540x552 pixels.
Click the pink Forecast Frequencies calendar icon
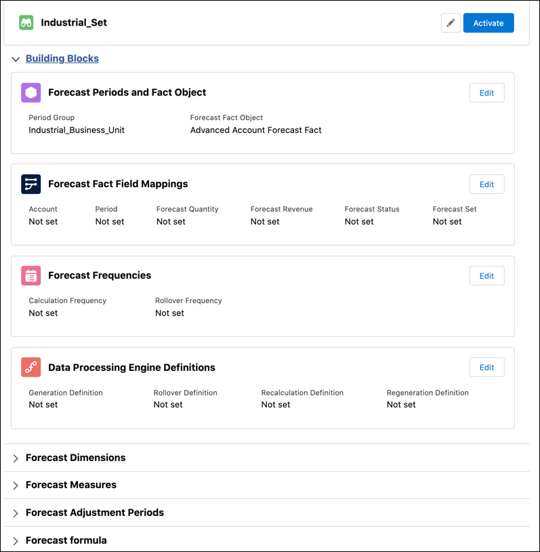pyautogui.click(x=31, y=276)
